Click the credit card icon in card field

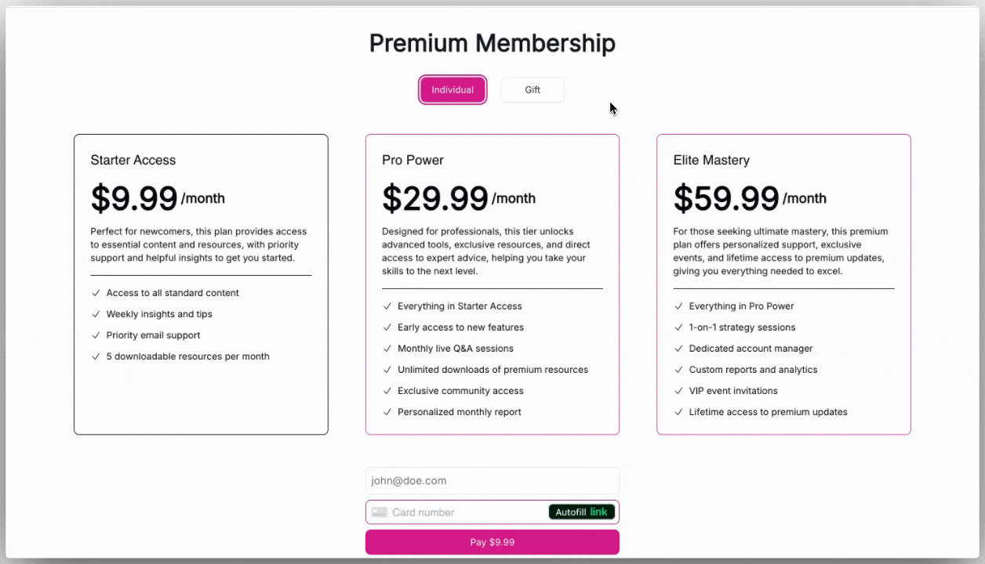click(x=380, y=512)
